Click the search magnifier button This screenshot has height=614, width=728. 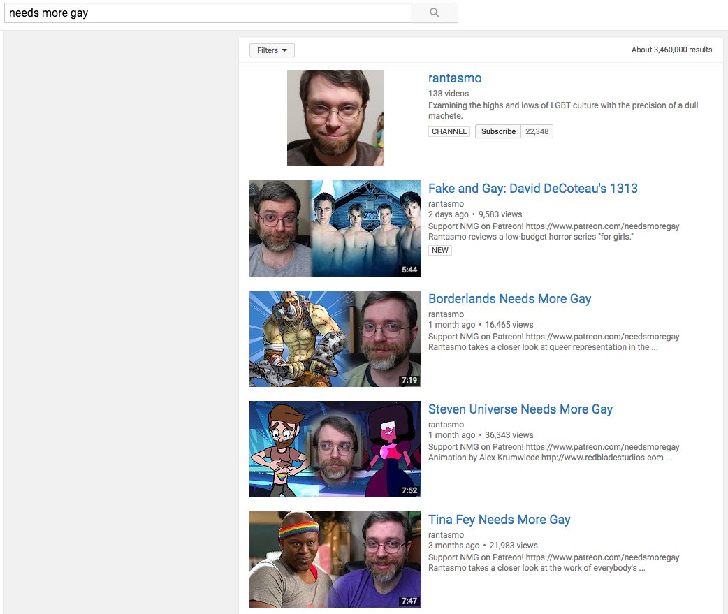click(435, 13)
